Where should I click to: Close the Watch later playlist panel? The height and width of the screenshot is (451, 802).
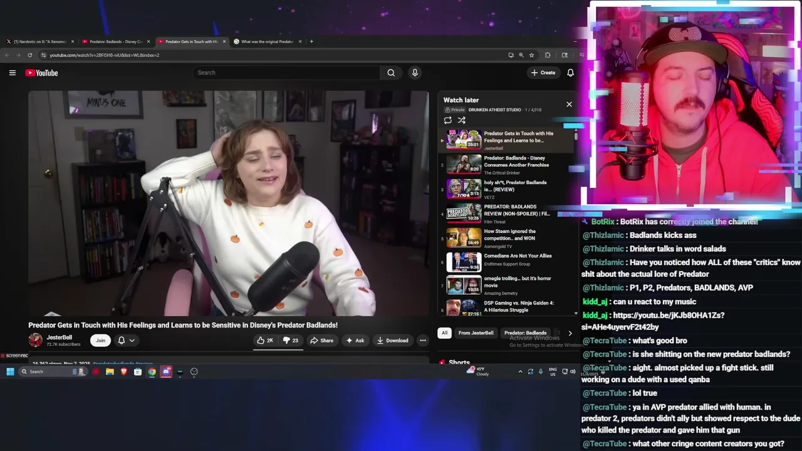(569, 105)
